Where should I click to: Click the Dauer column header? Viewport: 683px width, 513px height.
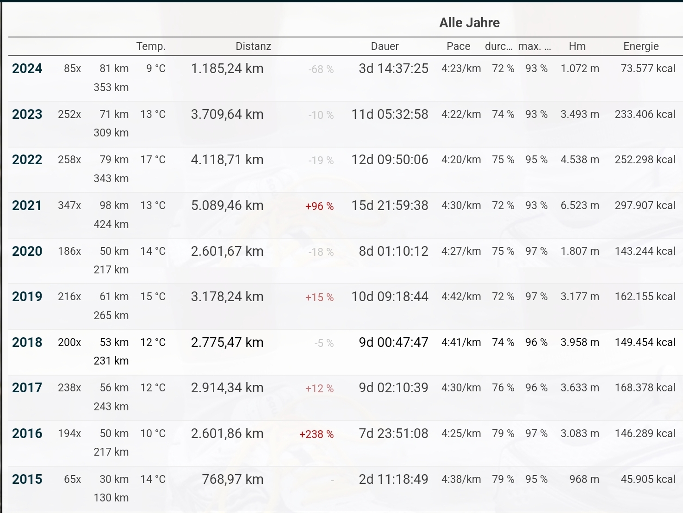point(385,46)
